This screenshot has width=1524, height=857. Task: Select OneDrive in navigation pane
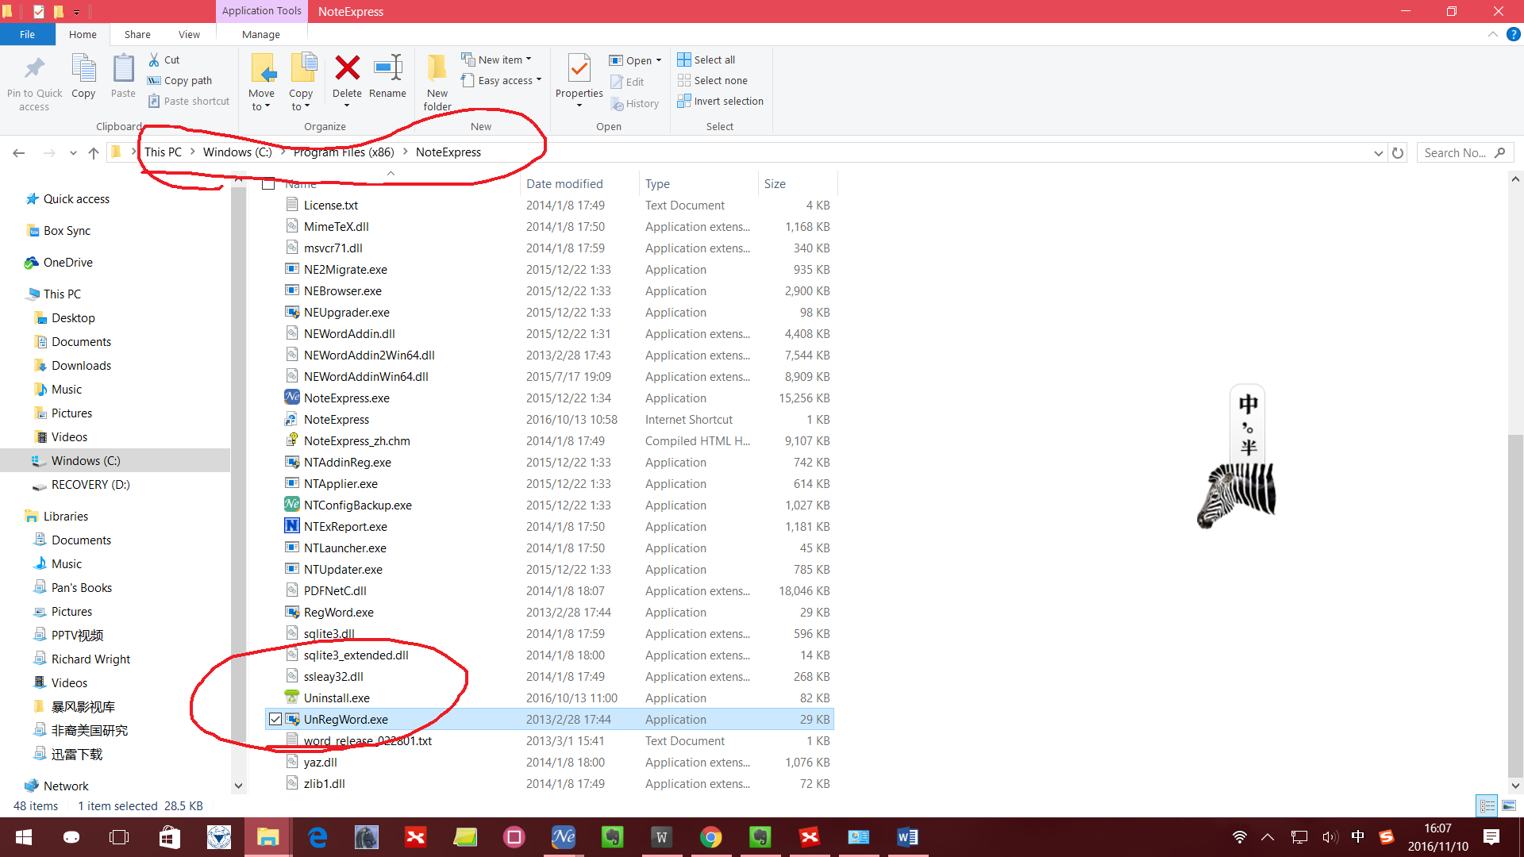point(67,262)
